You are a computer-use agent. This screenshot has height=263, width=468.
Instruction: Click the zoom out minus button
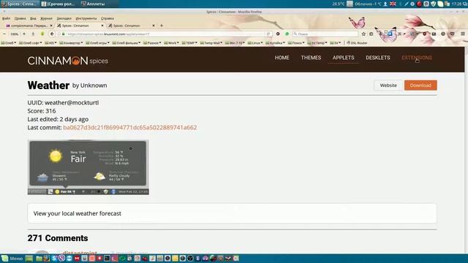click(4, 34)
